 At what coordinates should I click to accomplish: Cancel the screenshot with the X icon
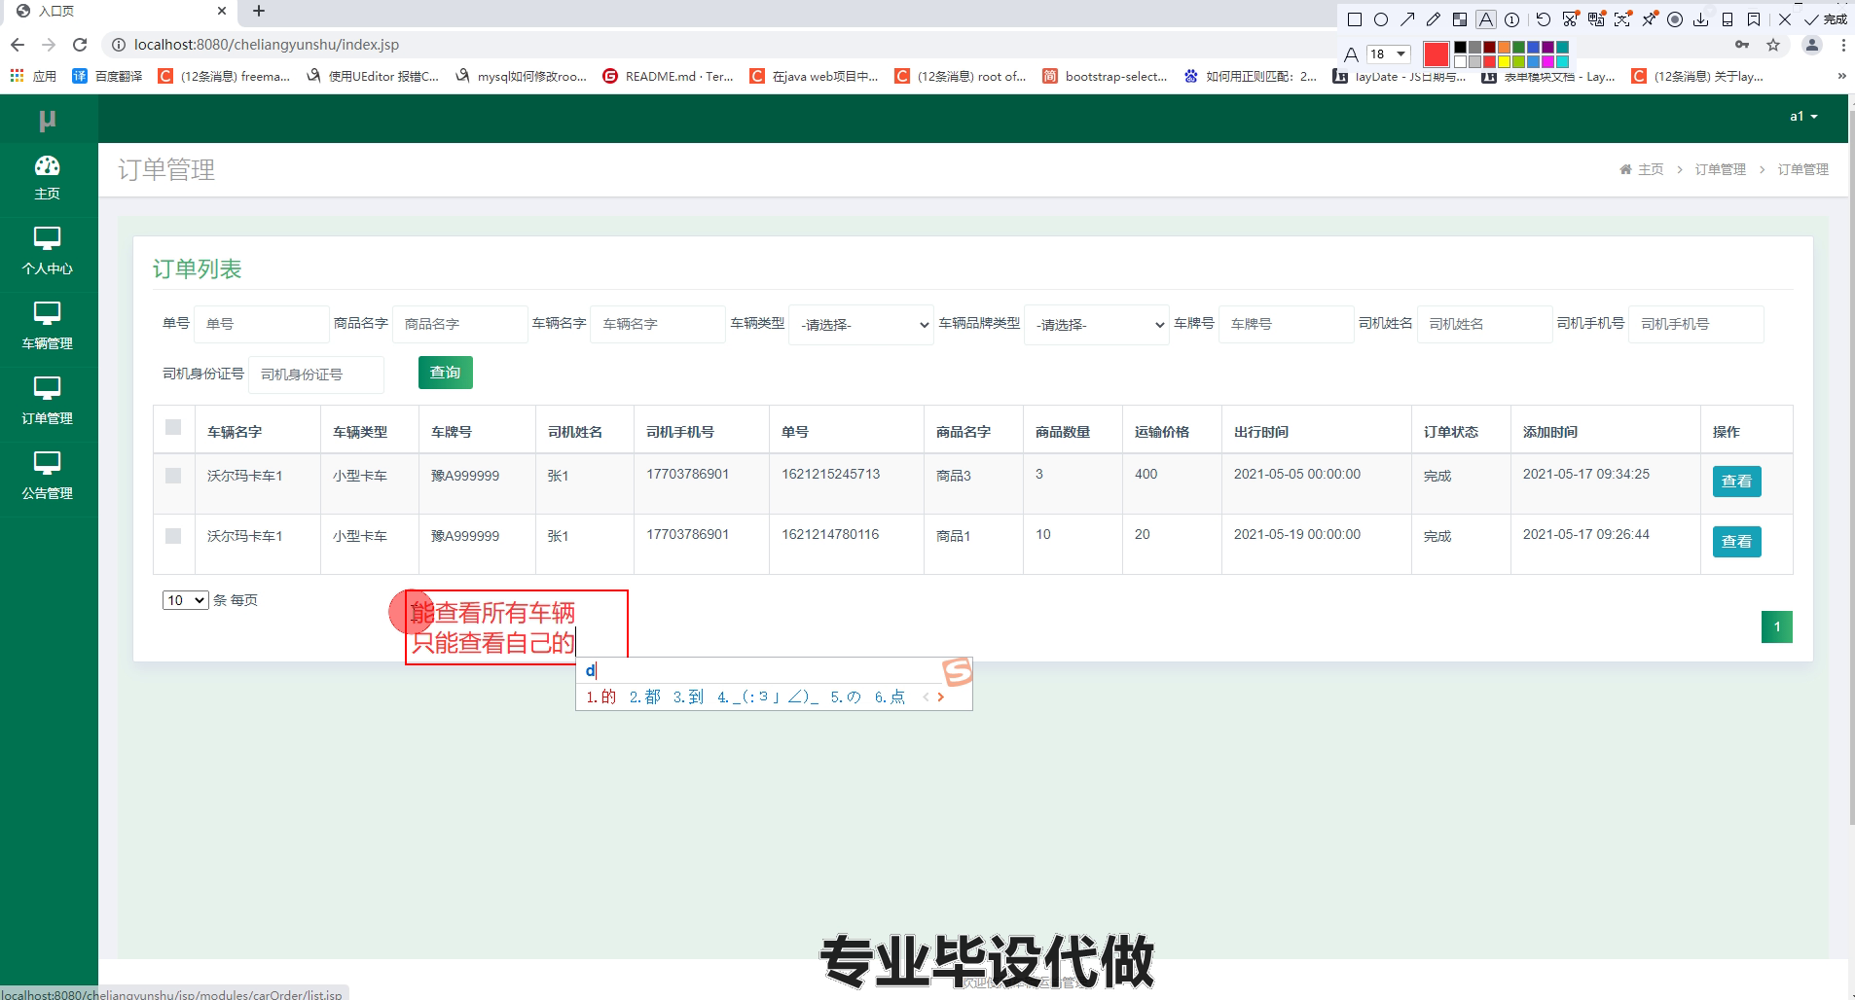point(1785,19)
